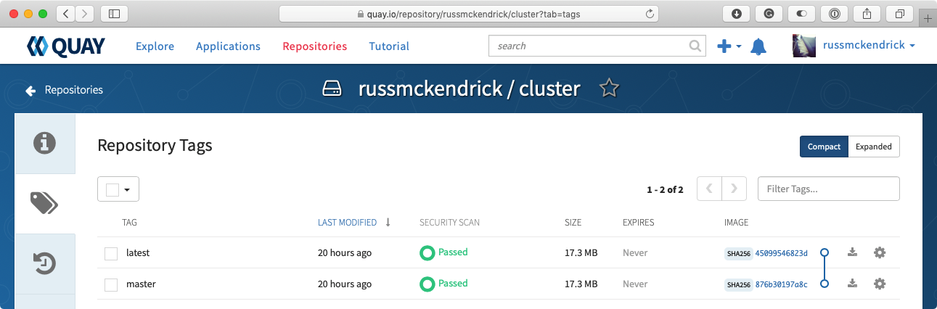Reload the page in Safari

(650, 14)
